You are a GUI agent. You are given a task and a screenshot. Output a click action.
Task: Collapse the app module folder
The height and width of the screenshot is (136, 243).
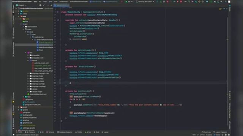(19, 16)
